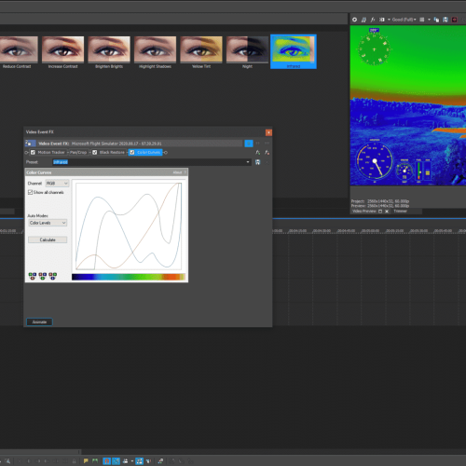Save snapshot to file from preview toolbar

[445, 20]
